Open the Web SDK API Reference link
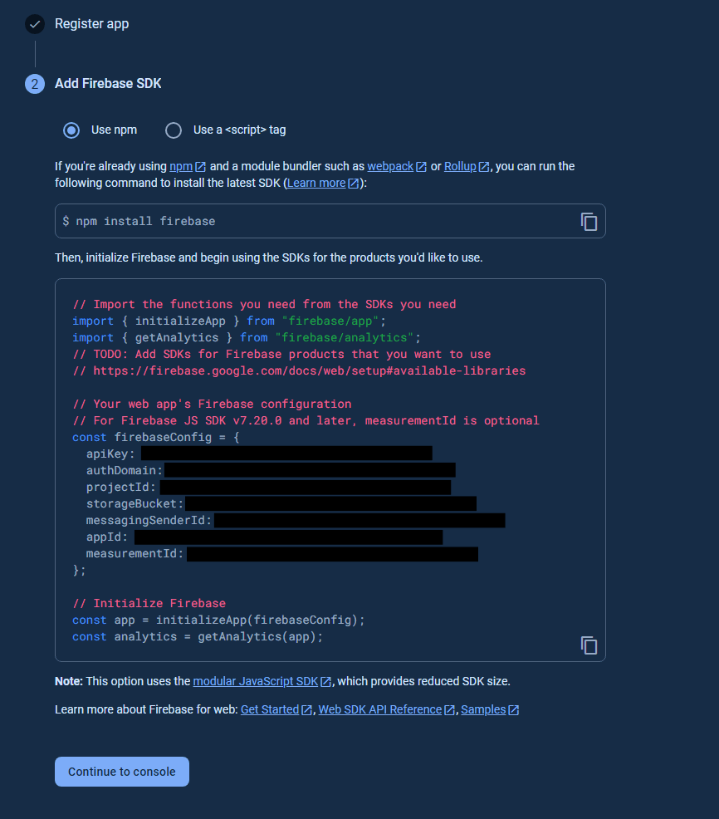 386,710
